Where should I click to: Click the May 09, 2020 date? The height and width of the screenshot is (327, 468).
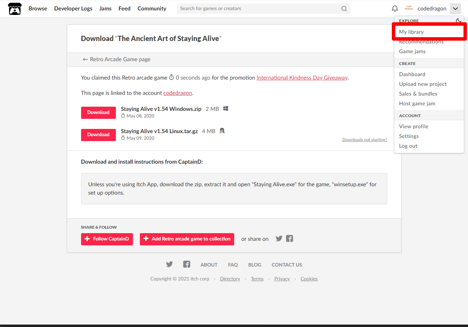(x=140, y=138)
